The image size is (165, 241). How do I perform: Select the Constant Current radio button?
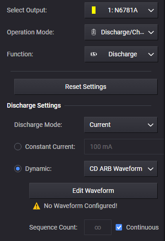pos(18,147)
